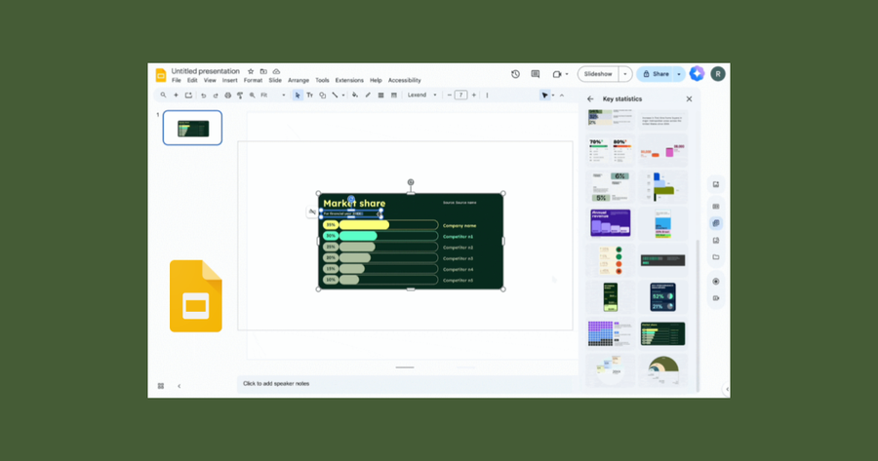Open the border weight icon
The width and height of the screenshot is (878, 461).
[x=380, y=96]
